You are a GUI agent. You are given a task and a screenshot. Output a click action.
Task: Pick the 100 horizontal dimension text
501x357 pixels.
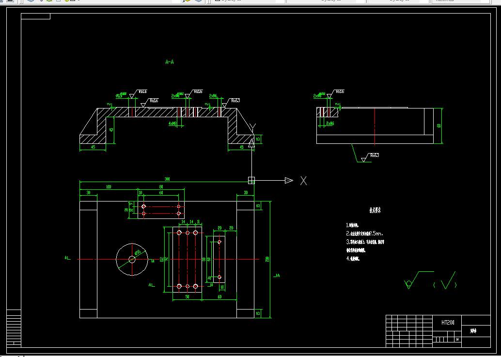[109, 187]
